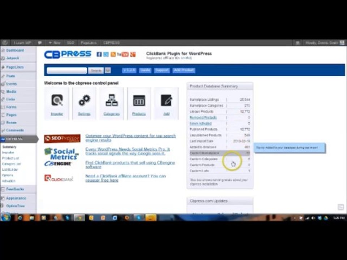Open Appearance in the sidebar
347x260 pixels.
(x=16, y=198)
